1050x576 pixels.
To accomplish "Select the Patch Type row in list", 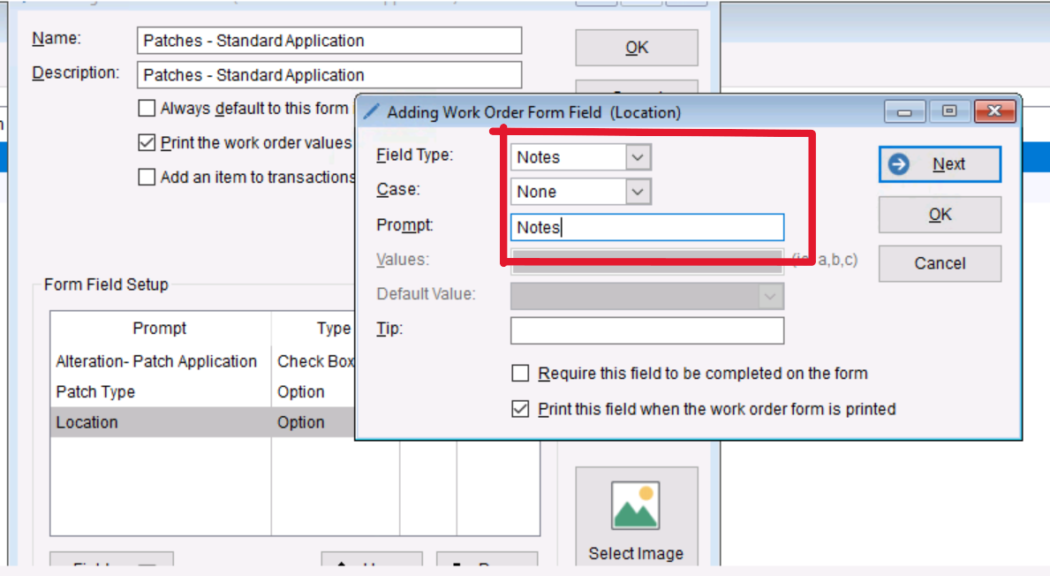I will pyautogui.click(x=159, y=391).
